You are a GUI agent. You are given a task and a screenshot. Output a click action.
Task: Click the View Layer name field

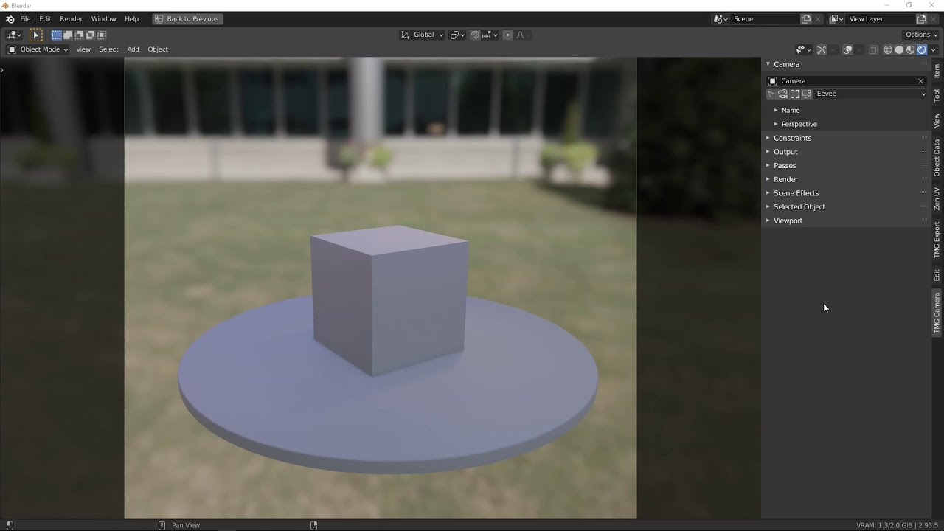(x=881, y=18)
